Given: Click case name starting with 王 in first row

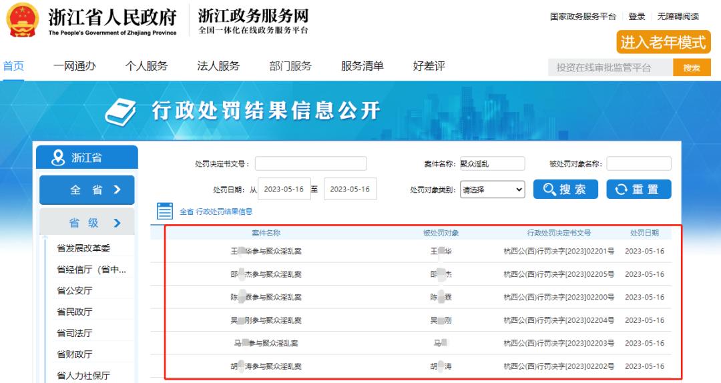Looking at the screenshot, I should (x=266, y=251).
